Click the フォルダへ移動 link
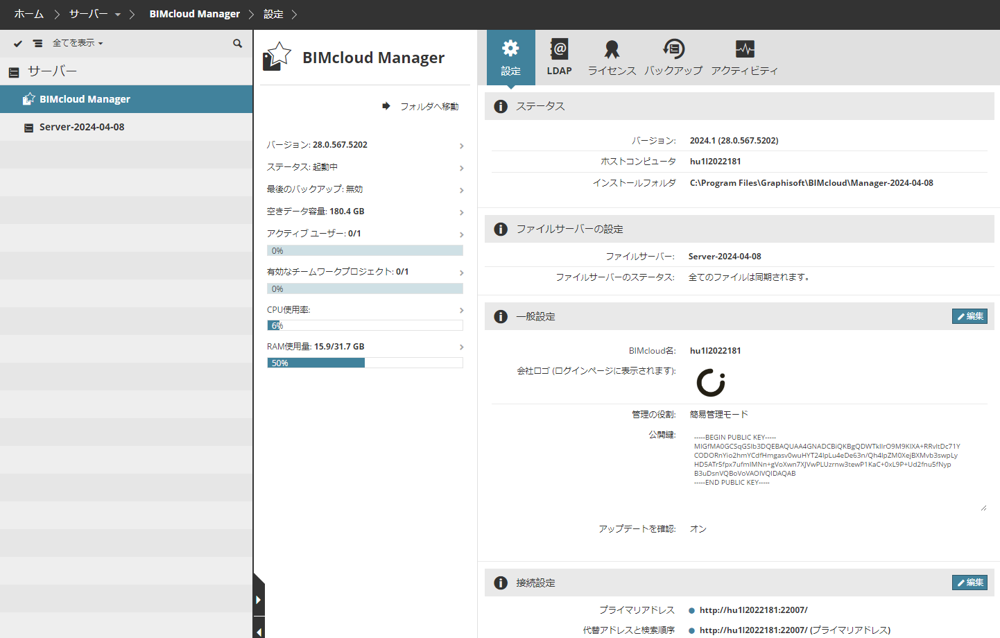Screen dimensions: 1000x638 (429, 106)
